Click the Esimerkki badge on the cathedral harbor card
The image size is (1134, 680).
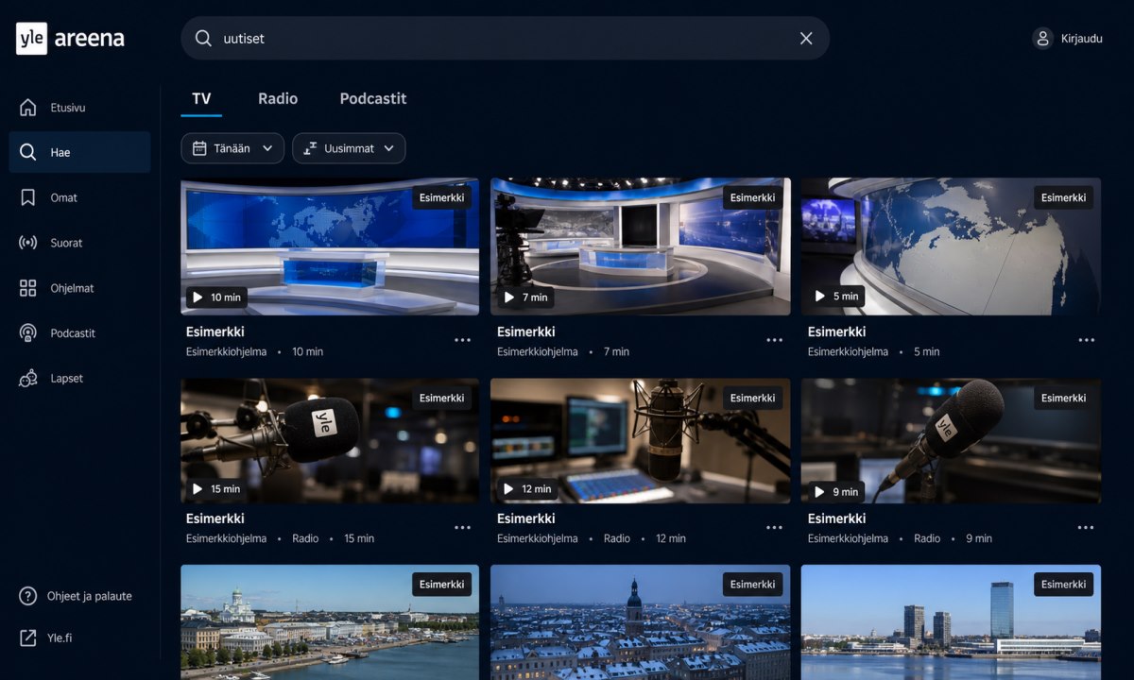point(441,585)
